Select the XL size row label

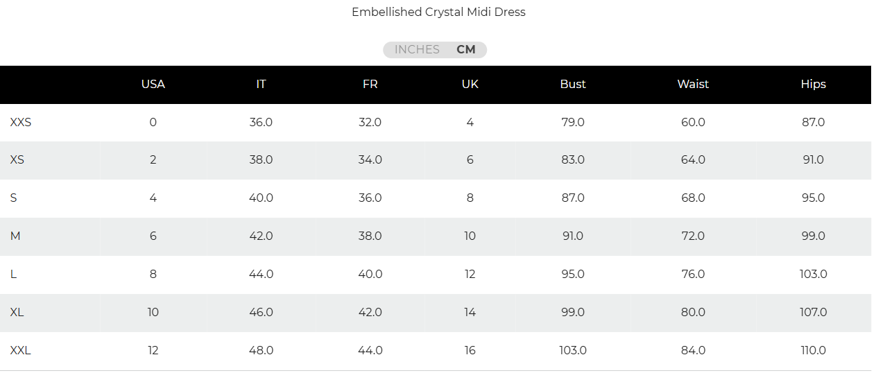[17, 312]
